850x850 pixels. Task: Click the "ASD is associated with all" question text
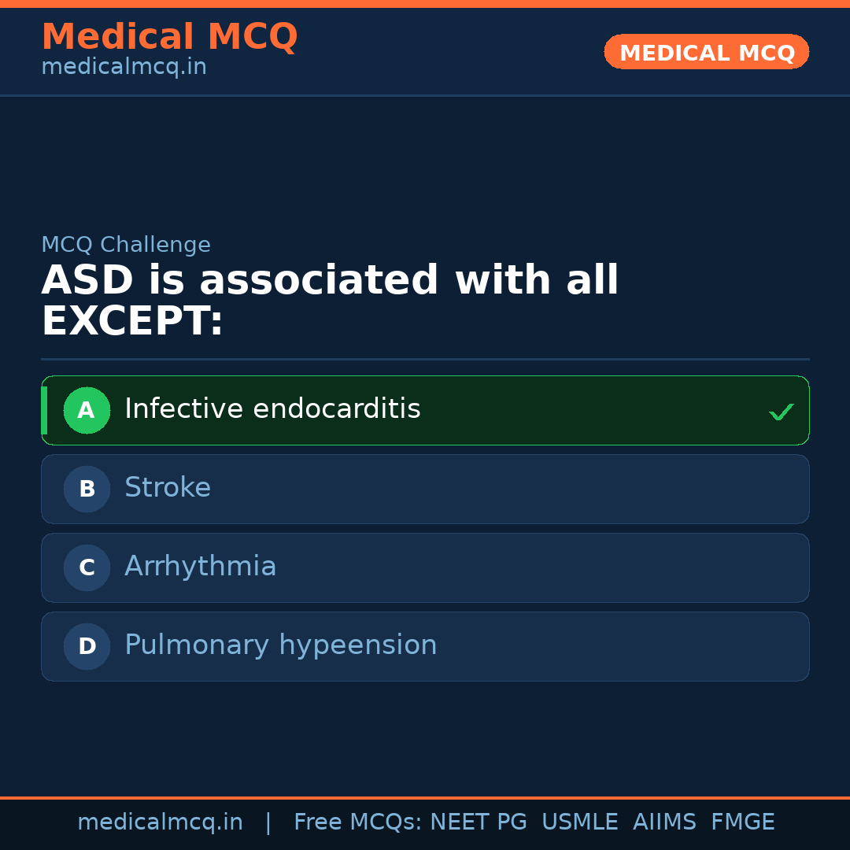(x=330, y=281)
